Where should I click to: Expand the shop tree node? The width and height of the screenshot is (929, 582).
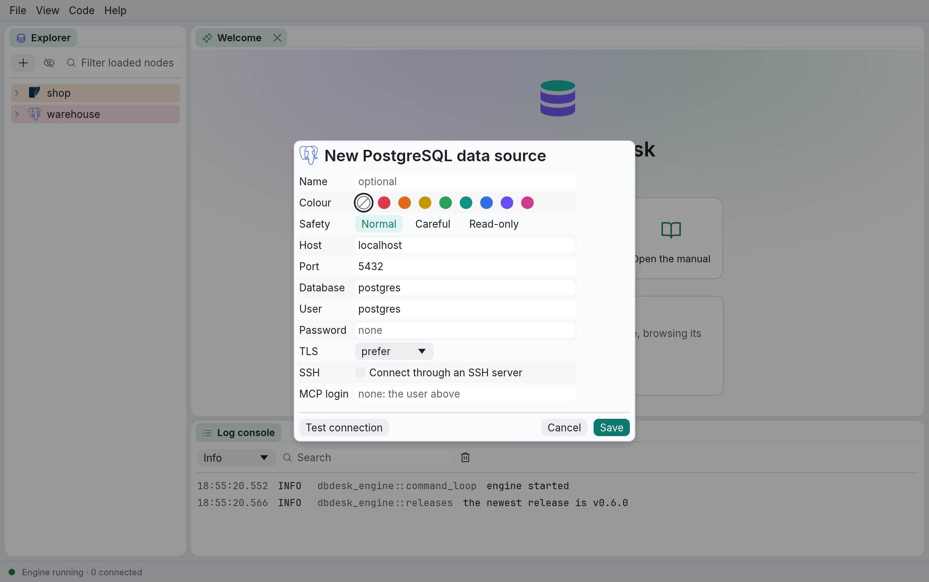tap(17, 93)
